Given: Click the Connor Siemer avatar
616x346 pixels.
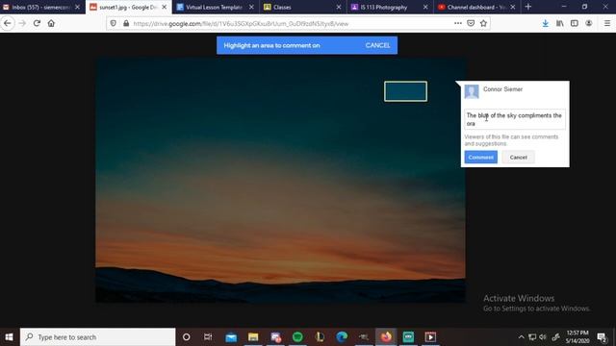Looking at the screenshot, I should pos(472,92).
